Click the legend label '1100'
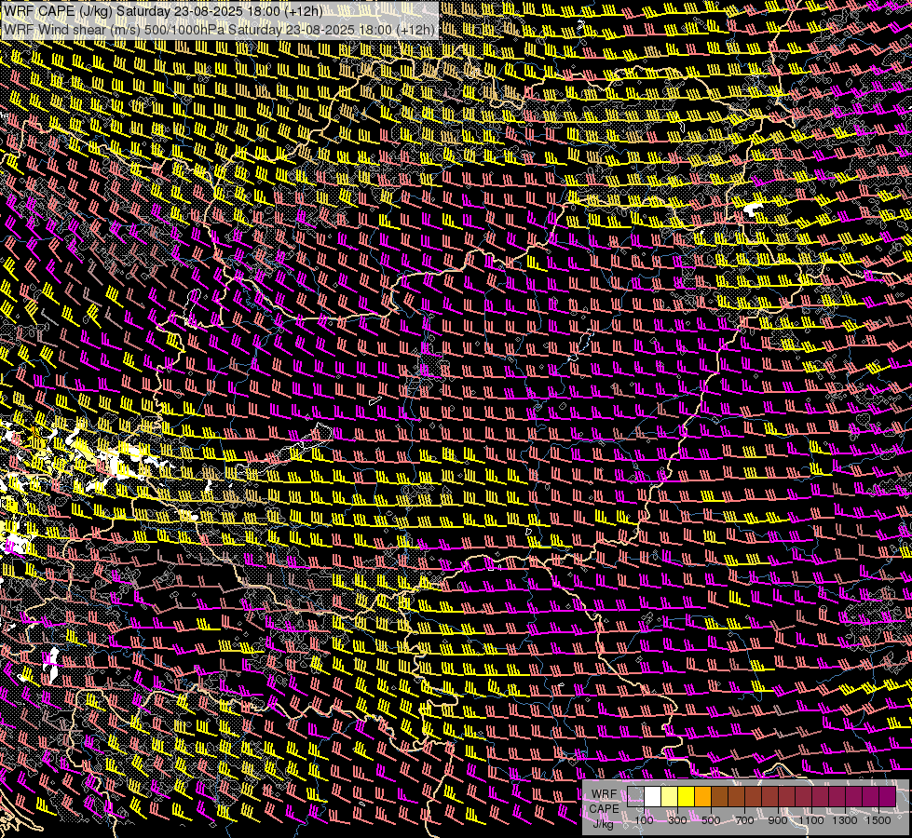Screen dimensions: 912x838 tap(810, 820)
